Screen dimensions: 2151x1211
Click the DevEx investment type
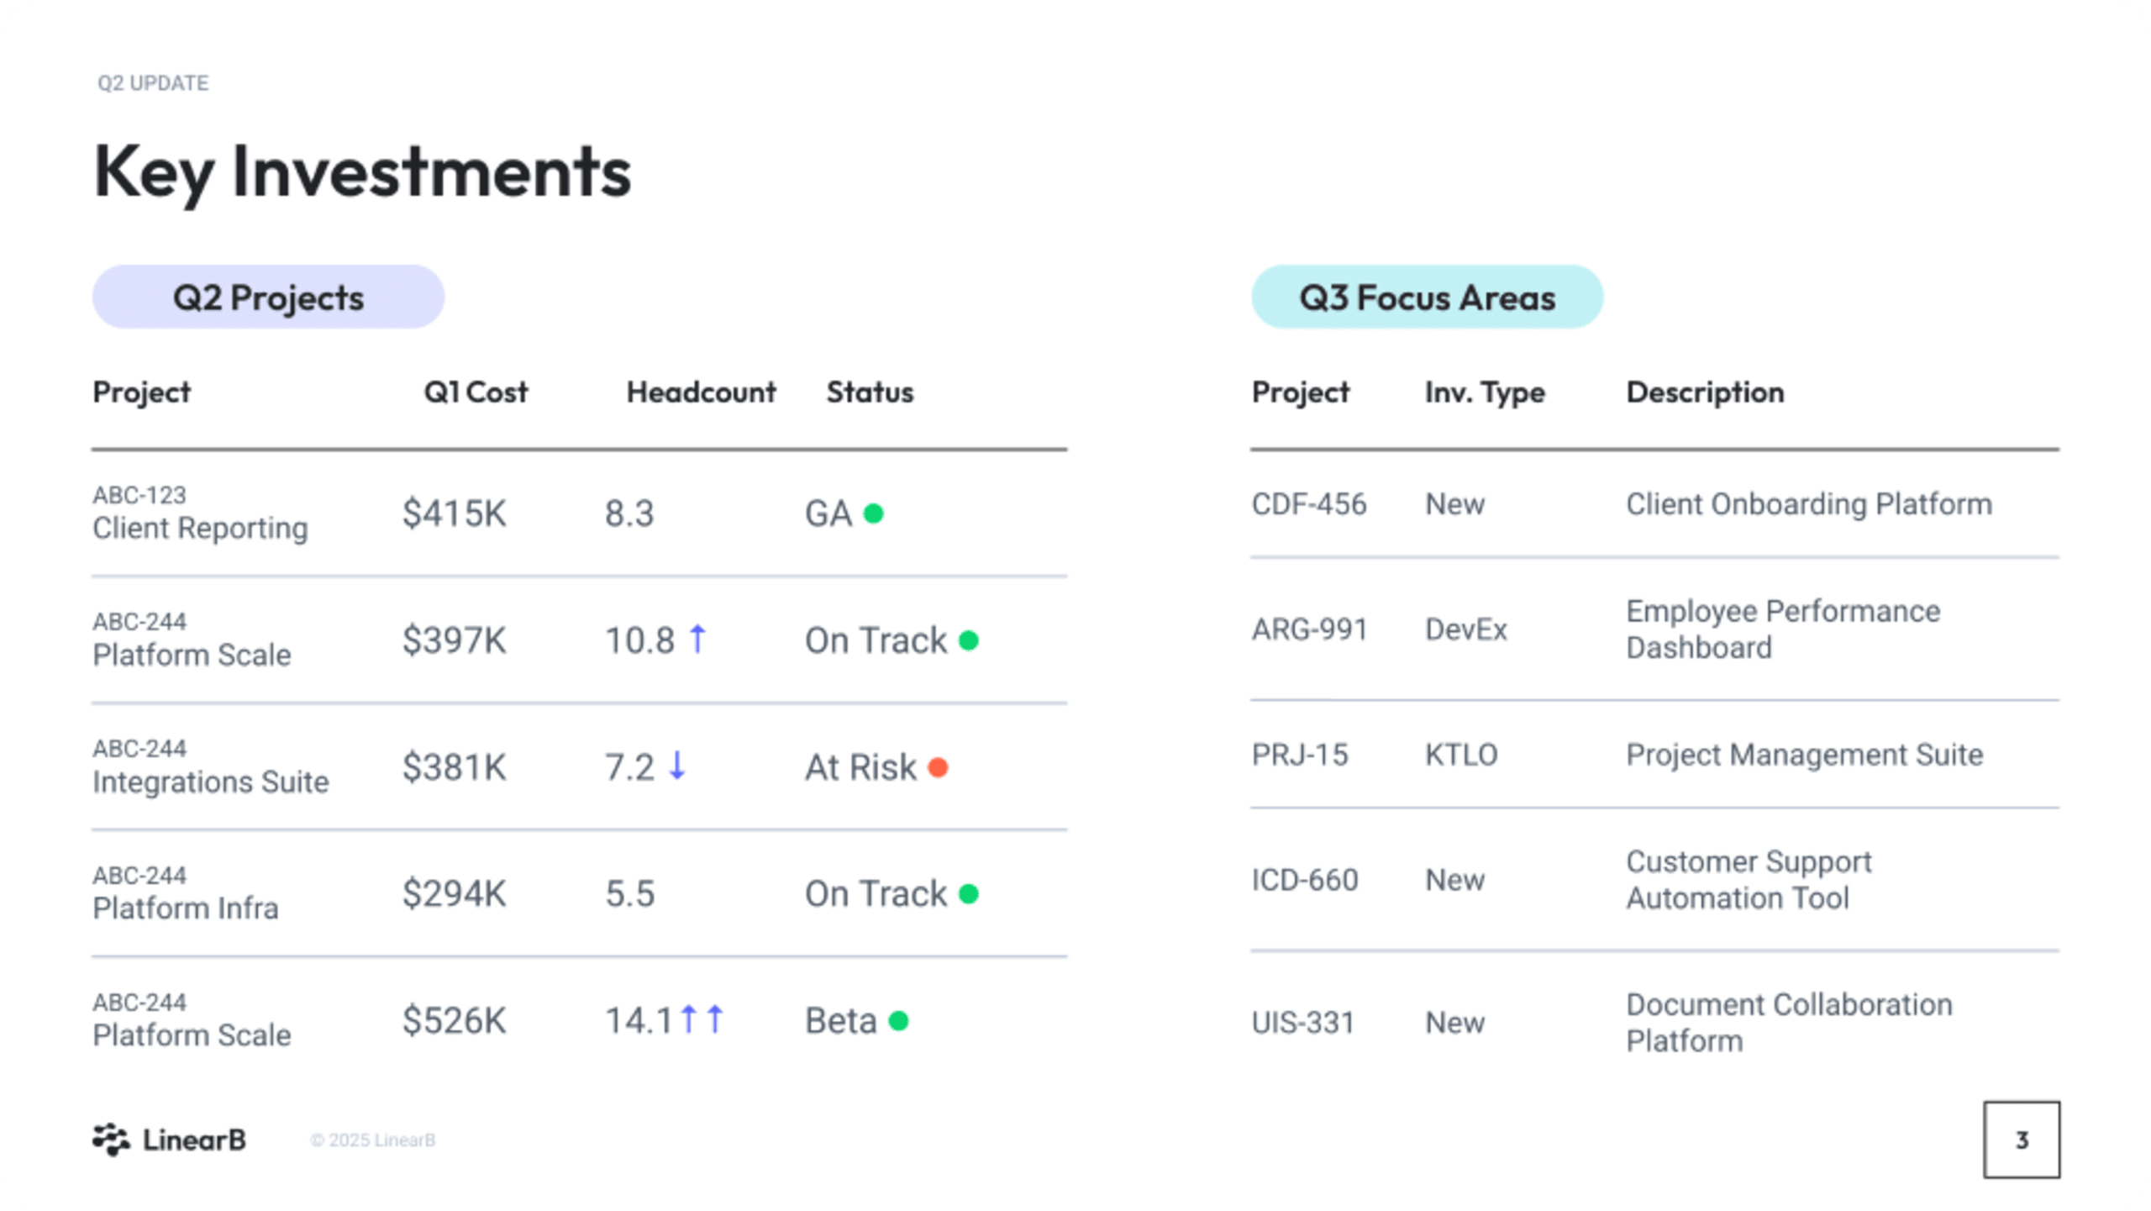click(1466, 629)
